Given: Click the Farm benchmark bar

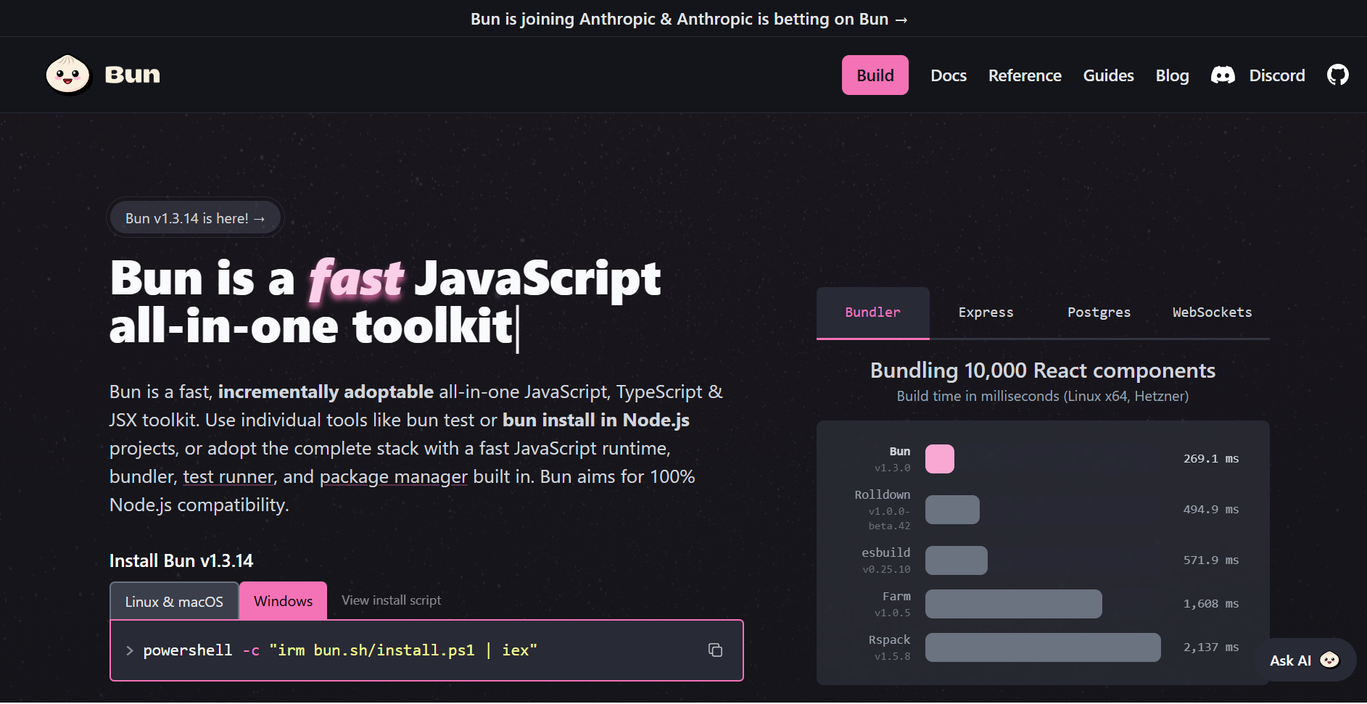Looking at the screenshot, I should point(1013,604).
